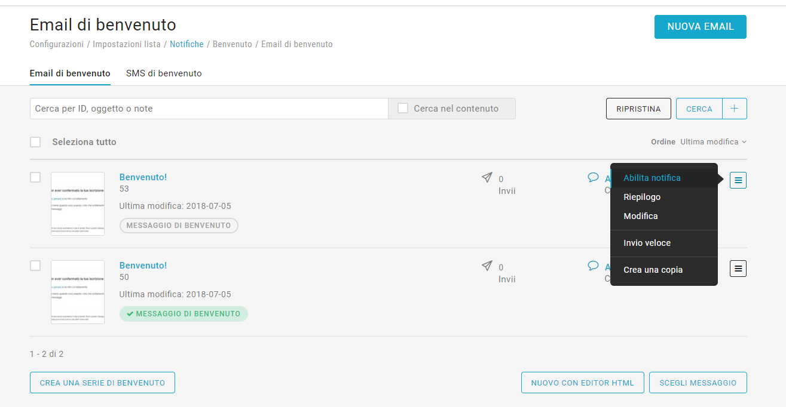Click the speech bubble icon on message 50
The width and height of the screenshot is (786, 407).
pyautogui.click(x=593, y=266)
